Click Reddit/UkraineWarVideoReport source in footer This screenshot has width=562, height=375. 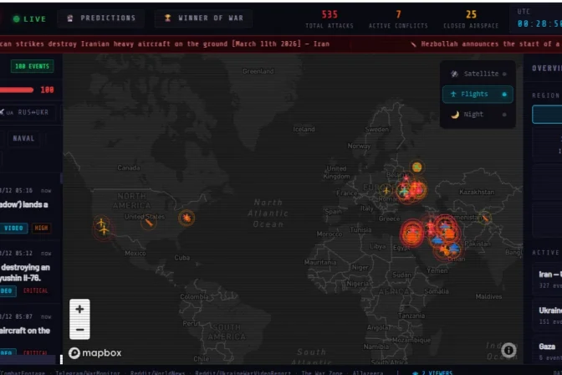[243, 372]
